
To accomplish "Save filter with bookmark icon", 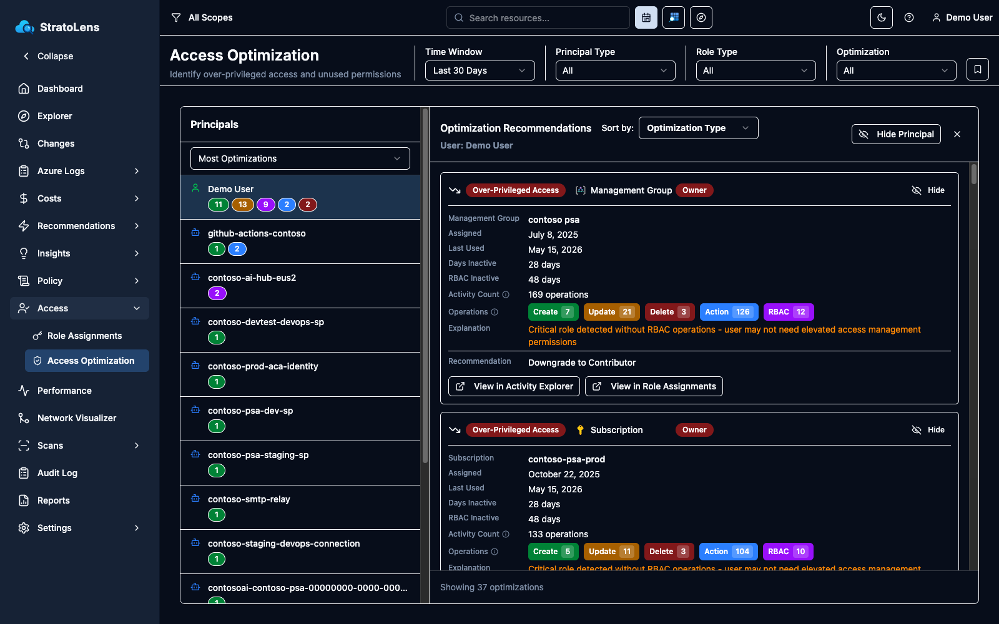I will pos(978,69).
